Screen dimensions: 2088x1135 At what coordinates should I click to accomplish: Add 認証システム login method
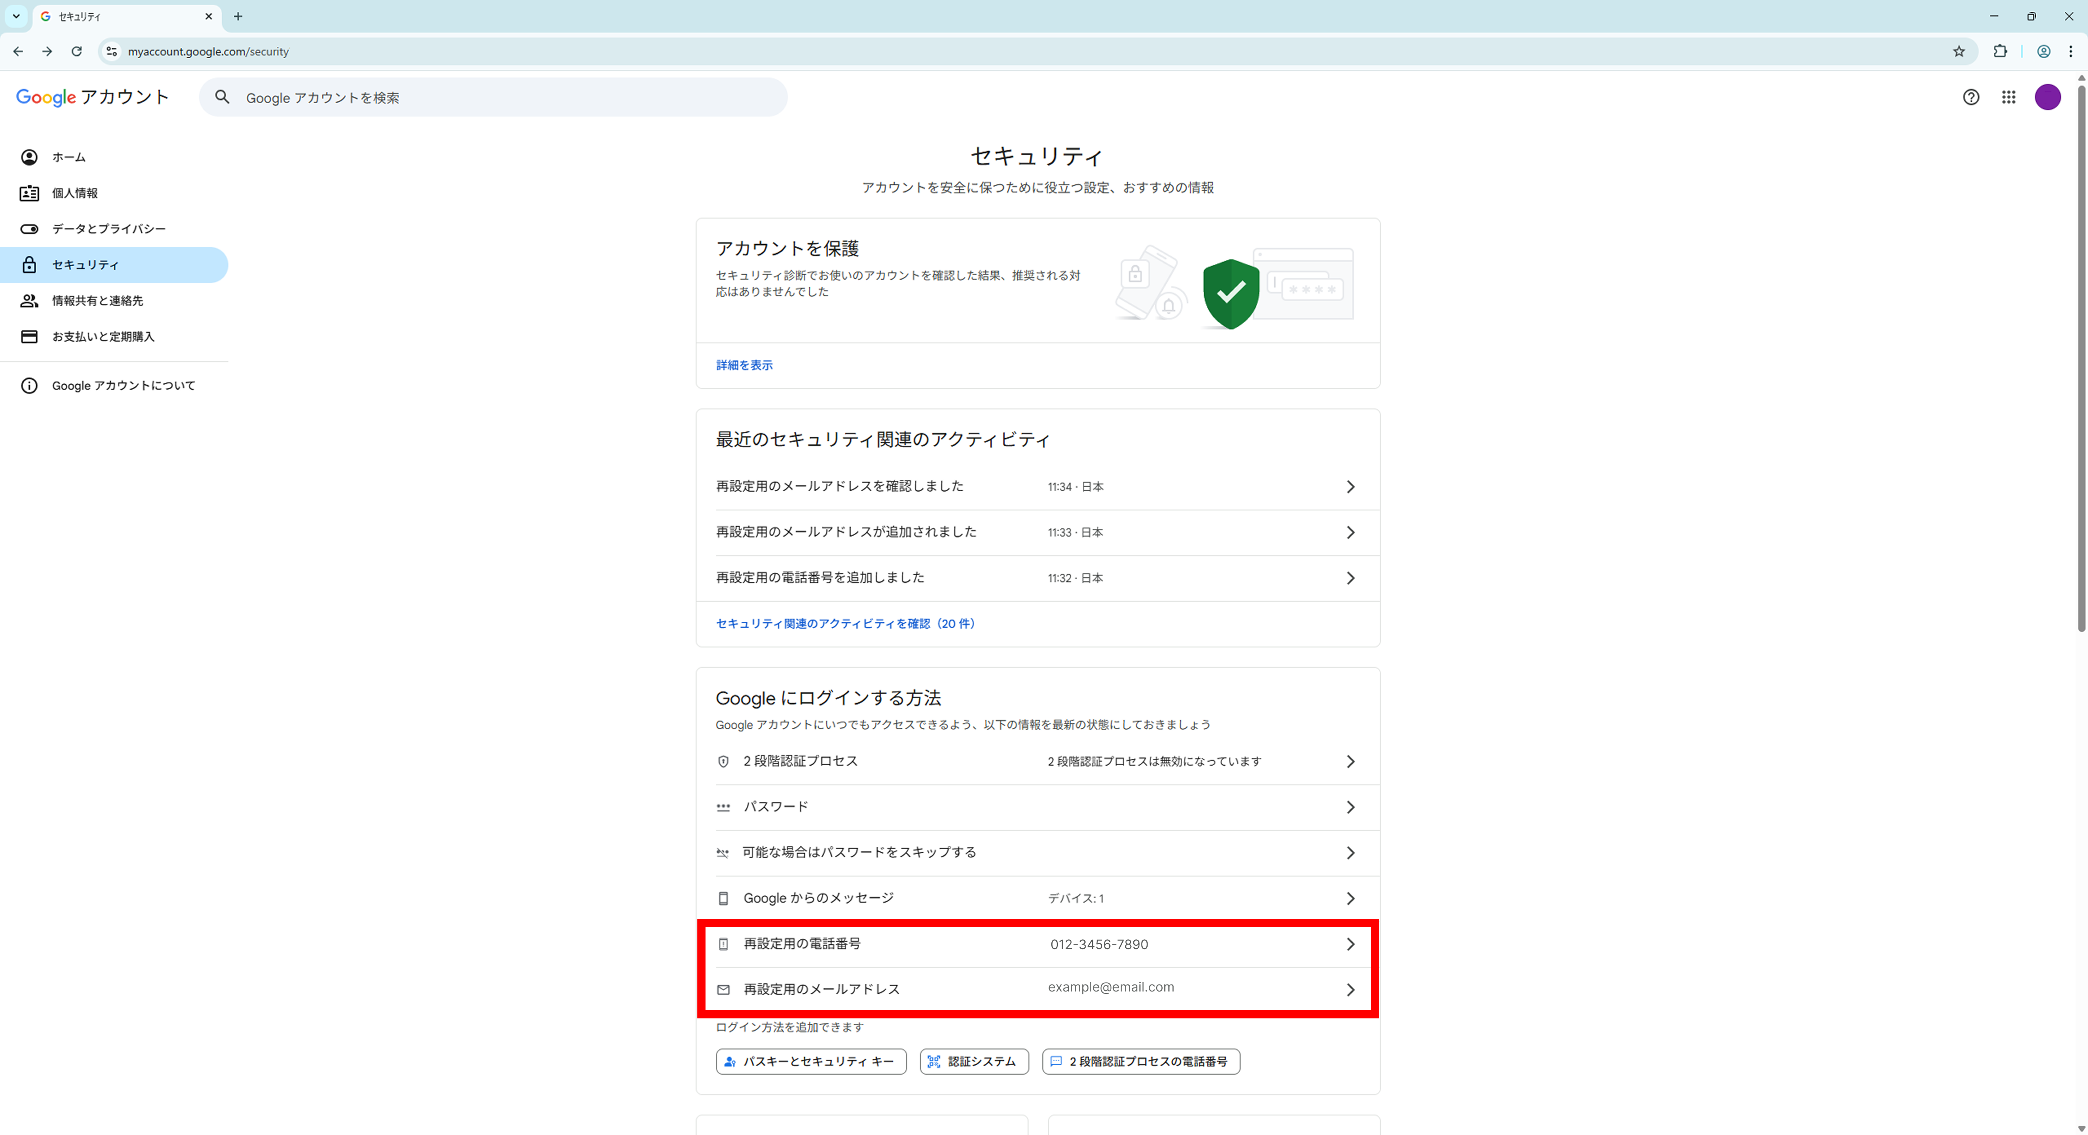pos(973,1061)
